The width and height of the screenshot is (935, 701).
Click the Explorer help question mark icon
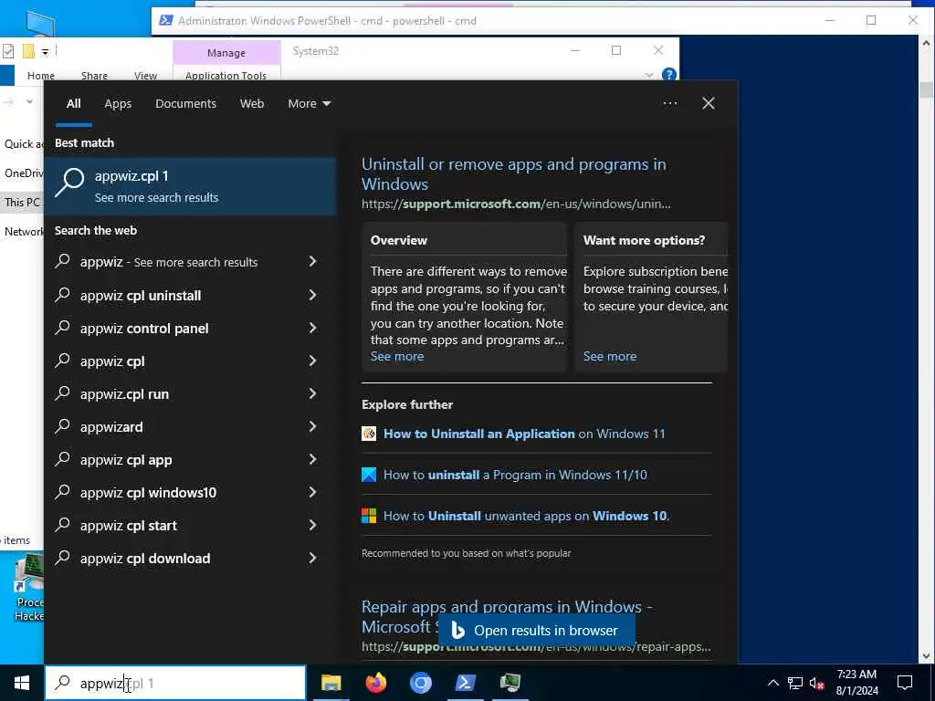(x=669, y=75)
